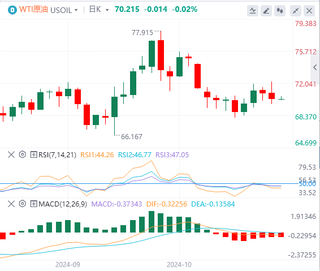The height and width of the screenshot is (271, 320).
Task: Remove the RSI indicator panel
Action: click(11, 154)
